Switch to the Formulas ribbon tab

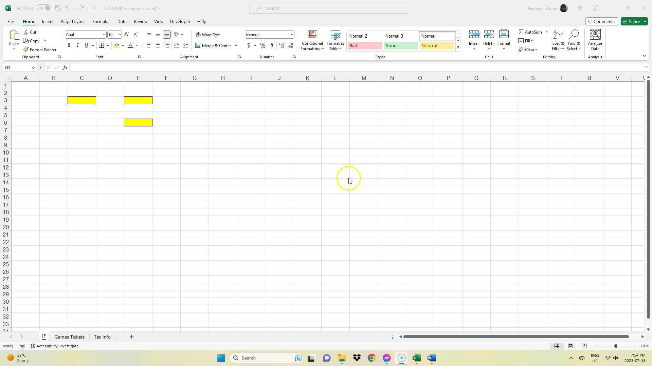[101, 21]
